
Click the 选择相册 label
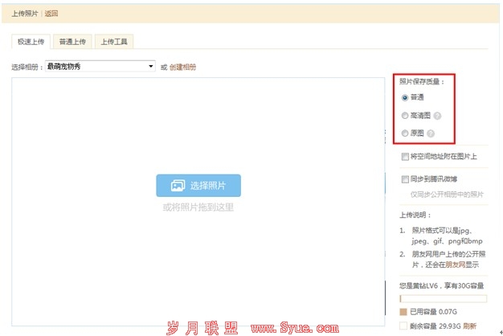(x=27, y=67)
